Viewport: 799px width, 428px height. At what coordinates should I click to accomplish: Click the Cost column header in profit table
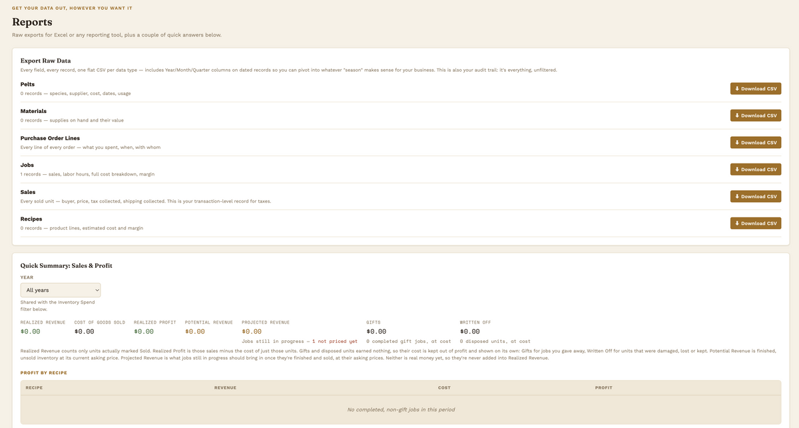(444, 387)
